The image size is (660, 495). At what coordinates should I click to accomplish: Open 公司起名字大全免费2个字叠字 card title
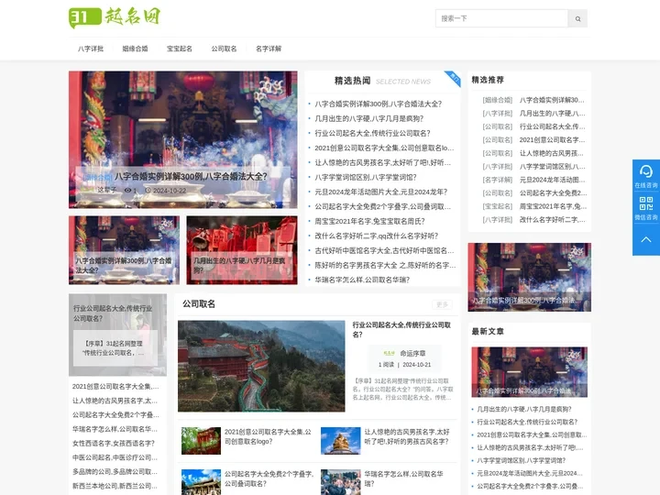[x=269, y=478]
